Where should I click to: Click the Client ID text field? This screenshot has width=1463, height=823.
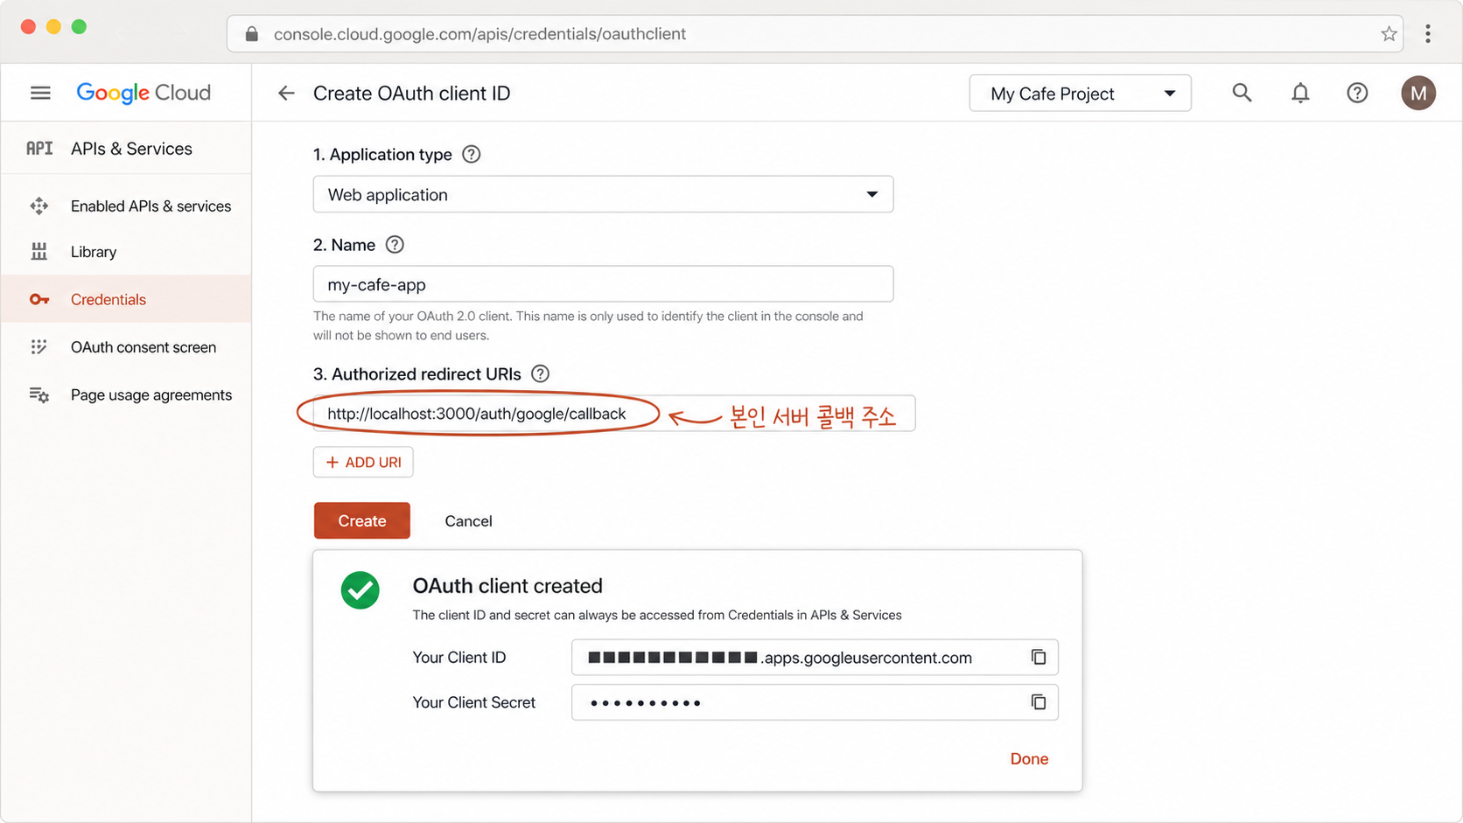click(815, 657)
